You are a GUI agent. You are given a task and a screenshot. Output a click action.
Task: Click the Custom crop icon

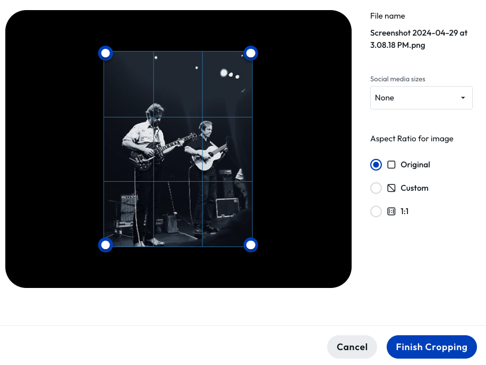tap(391, 188)
